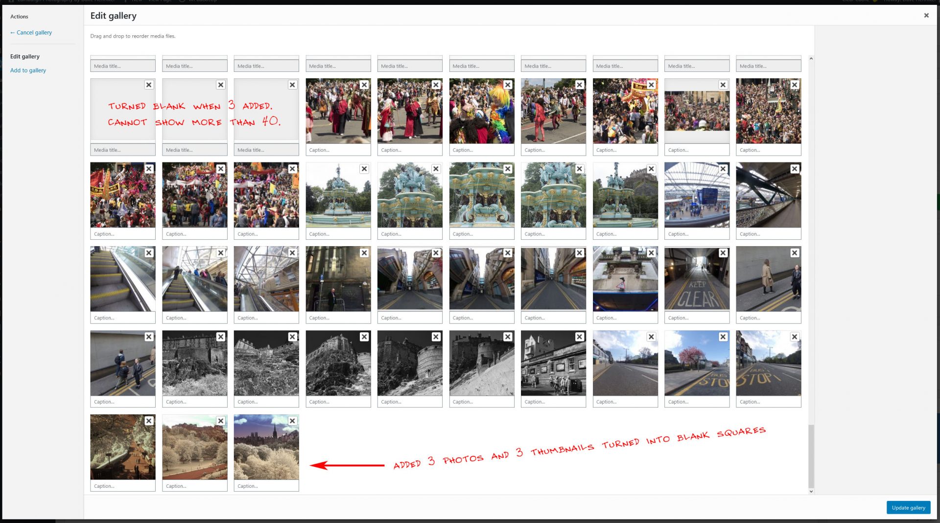The width and height of the screenshot is (940, 523).
Task: Remove the fountain with castle photo
Action: (x=651, y=169)
